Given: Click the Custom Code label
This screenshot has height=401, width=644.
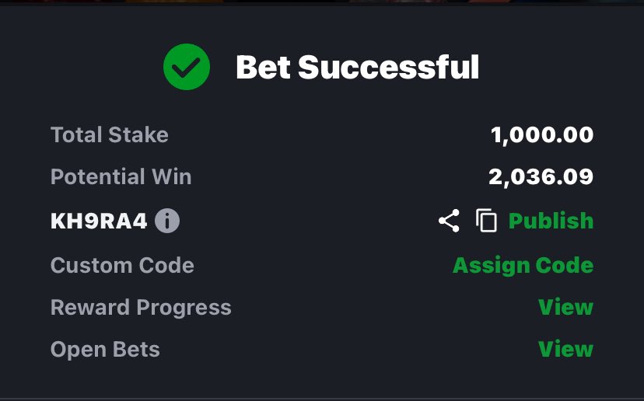Looking at the screenshot, I should 122,265.
